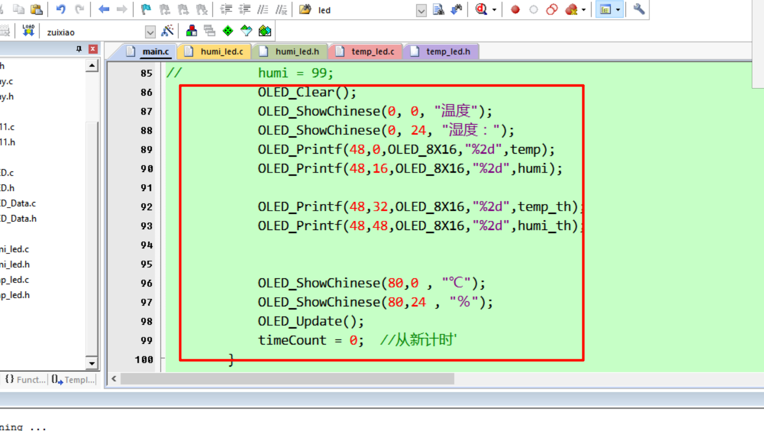The width and height of the screenshot is (764, 431).
Task: Click Select Software Packs icon
Action: coord(246,31)
